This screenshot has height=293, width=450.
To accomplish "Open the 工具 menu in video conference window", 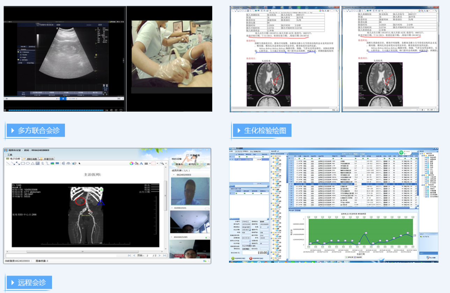I will click(10, 155).
